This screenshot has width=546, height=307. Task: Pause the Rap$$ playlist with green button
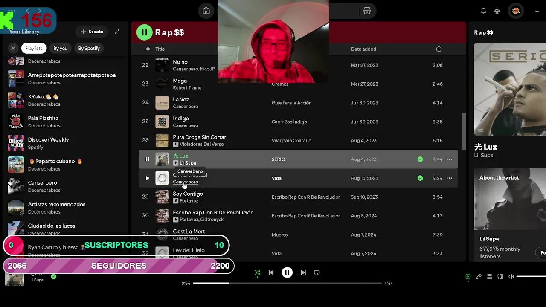tap(144, 32)
